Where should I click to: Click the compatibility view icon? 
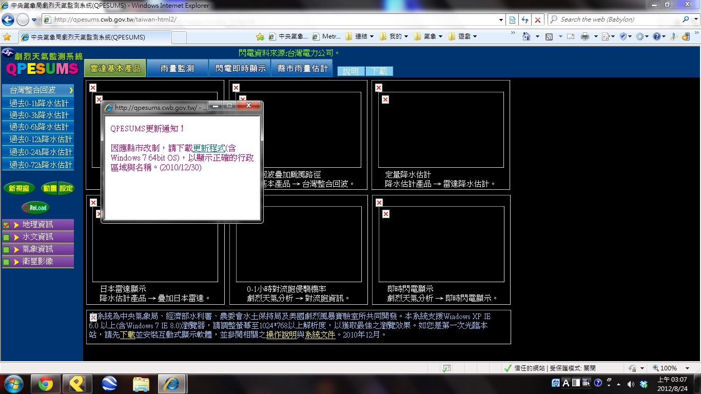click(x=512, y=19)
